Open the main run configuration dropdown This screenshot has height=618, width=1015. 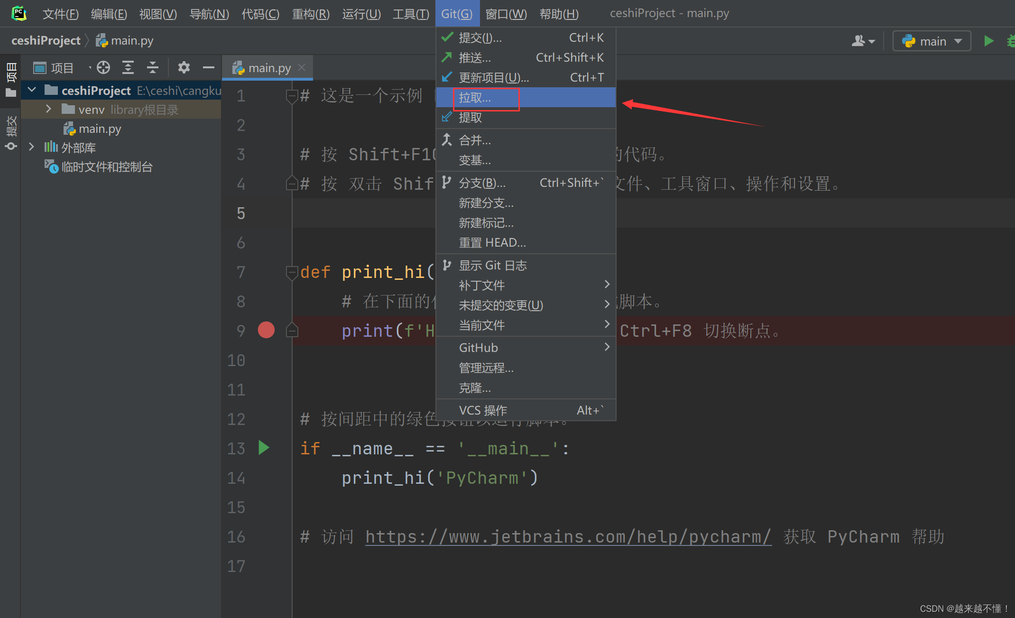[932, 41]
